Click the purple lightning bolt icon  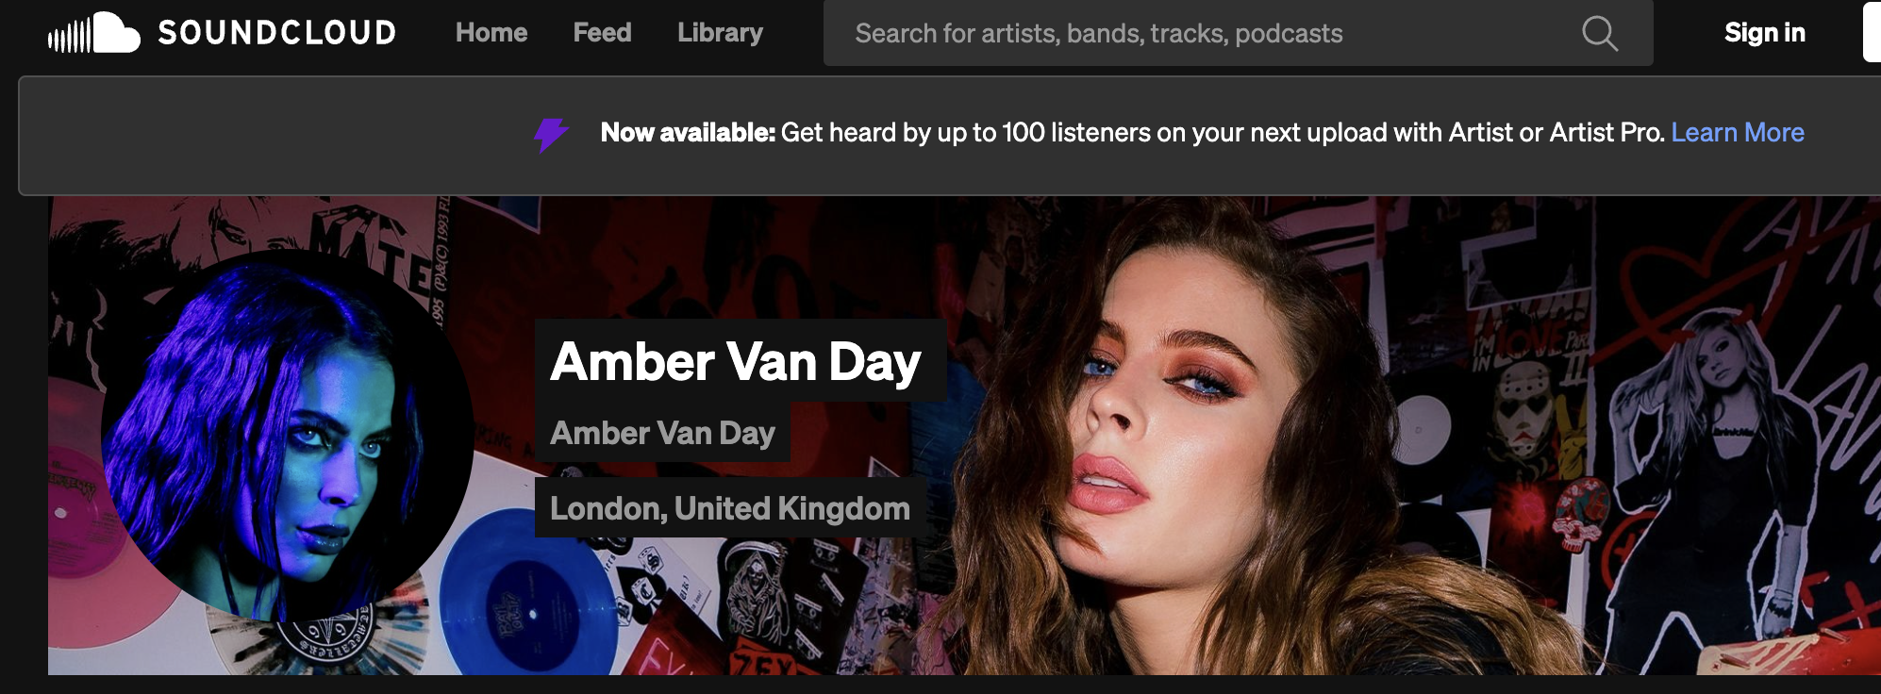pyautogui.click(x=551, y=134)
